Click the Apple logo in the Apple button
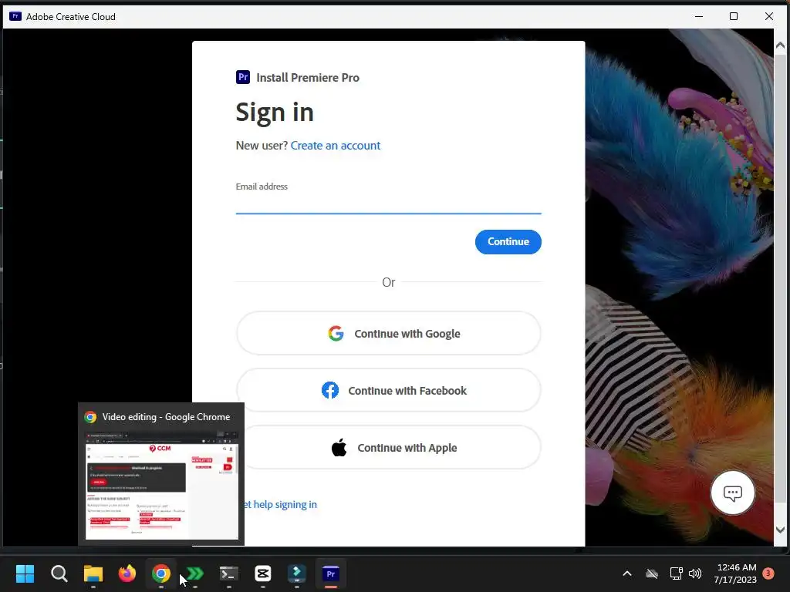 coord(339,447)
